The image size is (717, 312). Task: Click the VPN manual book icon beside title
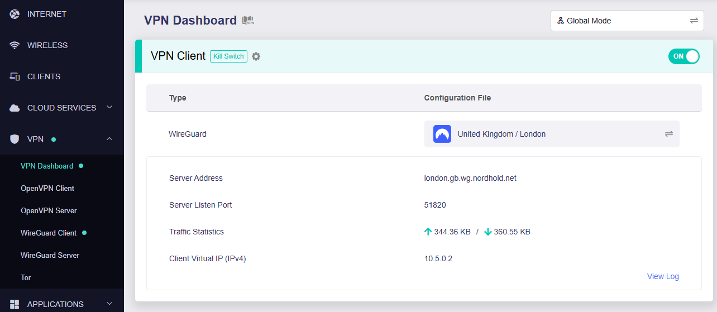[x=248, y=21]
